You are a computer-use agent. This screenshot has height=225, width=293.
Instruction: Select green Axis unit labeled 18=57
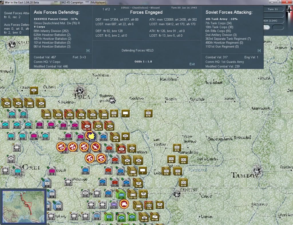point(121,217)
